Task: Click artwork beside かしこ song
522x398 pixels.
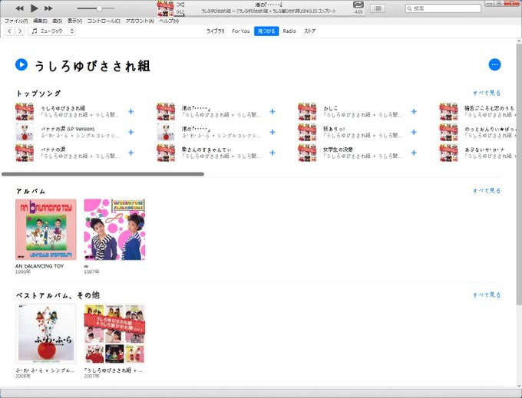Action: tap(307, 112)
